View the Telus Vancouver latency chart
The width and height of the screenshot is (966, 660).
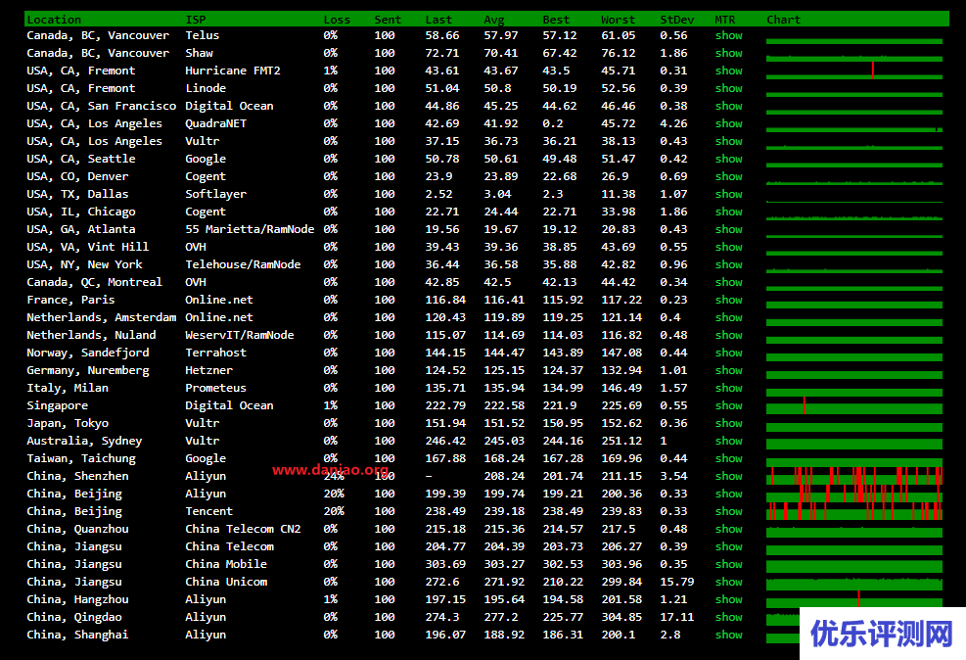(853, 39)
